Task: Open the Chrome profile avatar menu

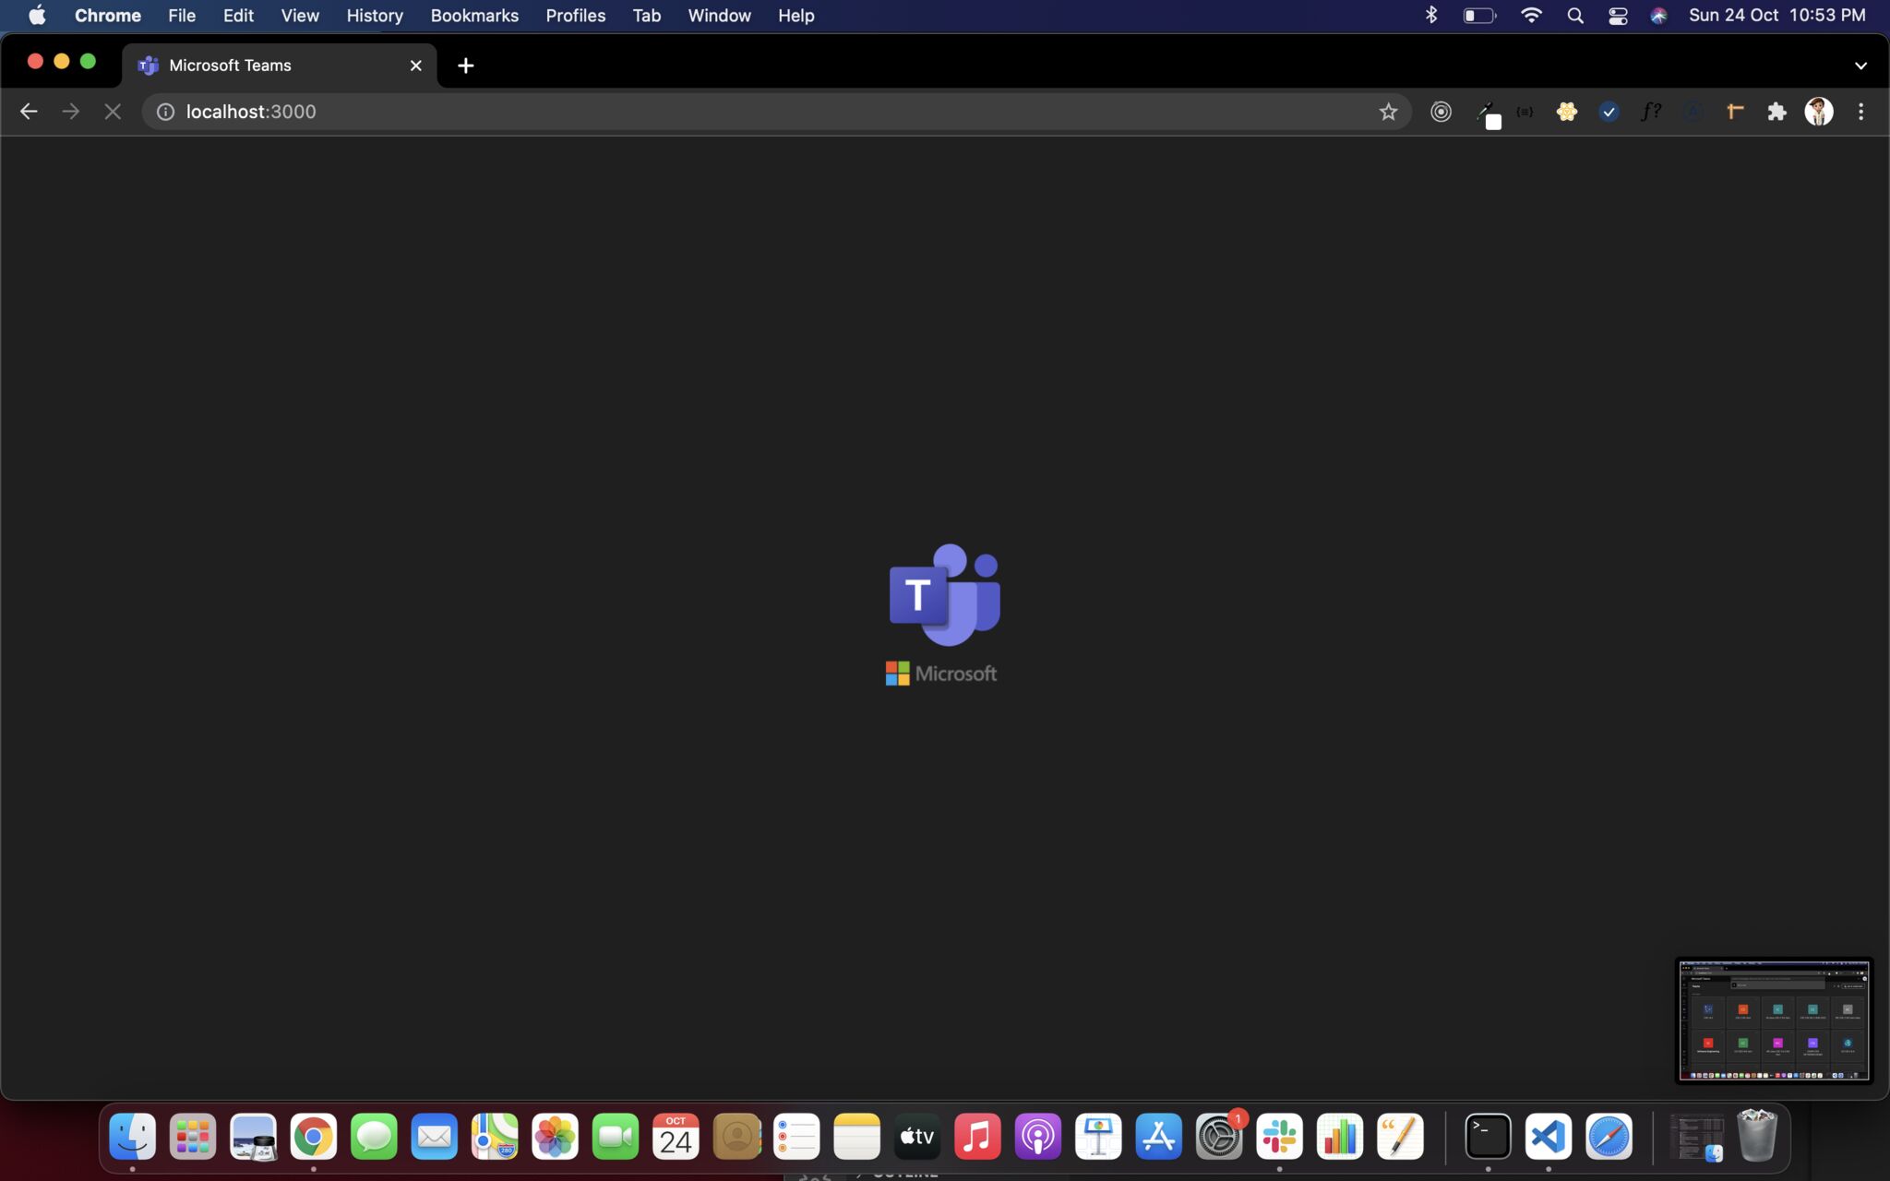Action: click(1818, 112)
